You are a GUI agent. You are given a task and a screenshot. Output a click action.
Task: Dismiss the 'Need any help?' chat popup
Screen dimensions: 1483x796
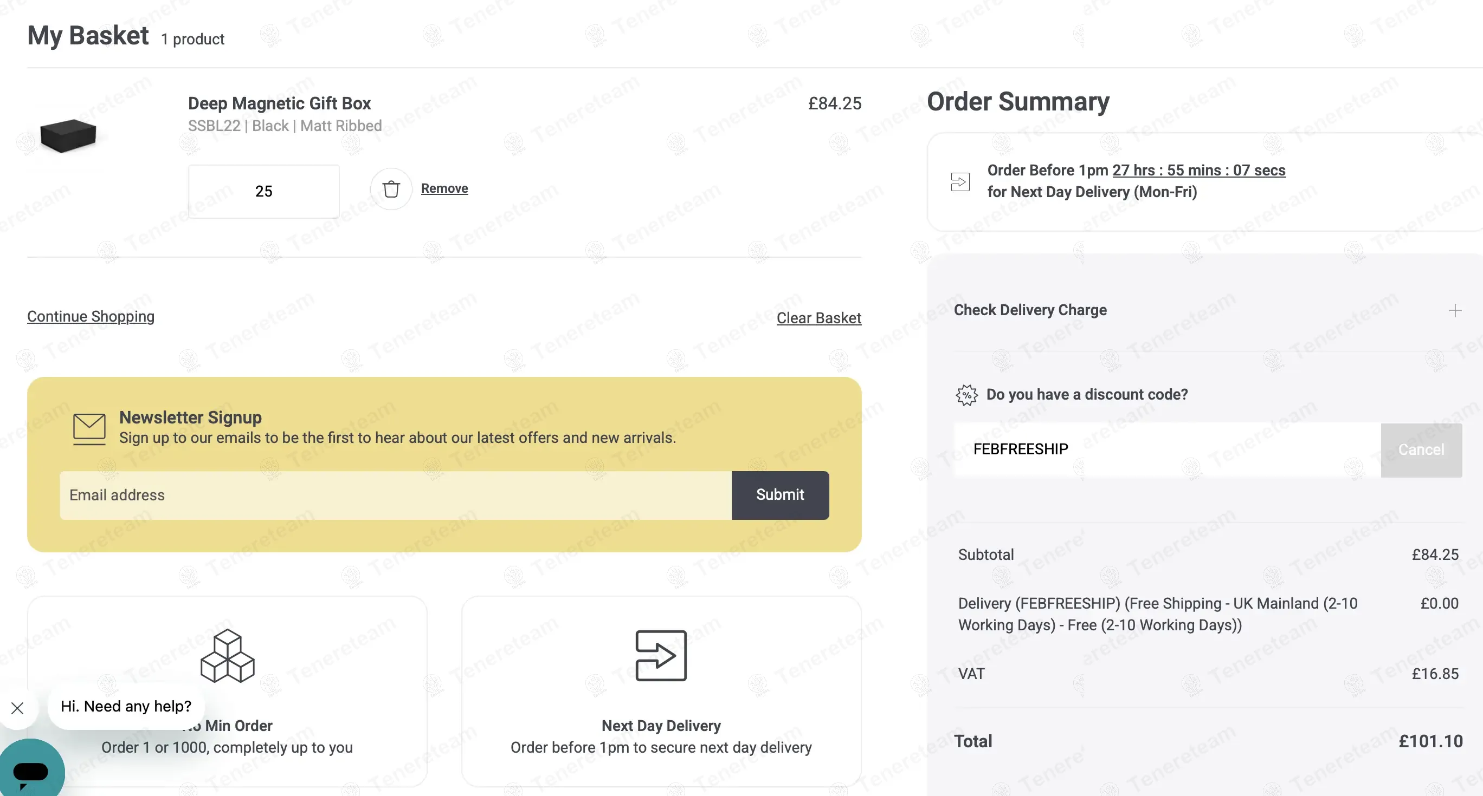(x=17, y=708)
